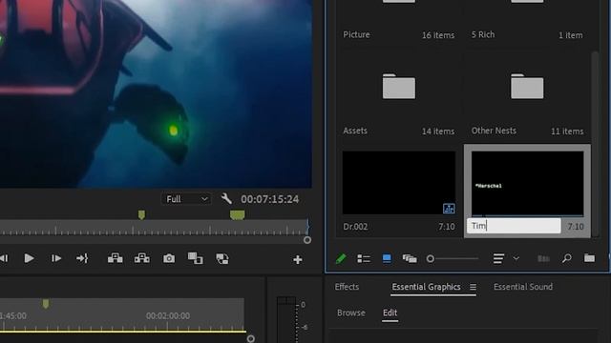Click the first marker on monitor ruler
This screenshot has height=343, width=611.
click(141, 214)
